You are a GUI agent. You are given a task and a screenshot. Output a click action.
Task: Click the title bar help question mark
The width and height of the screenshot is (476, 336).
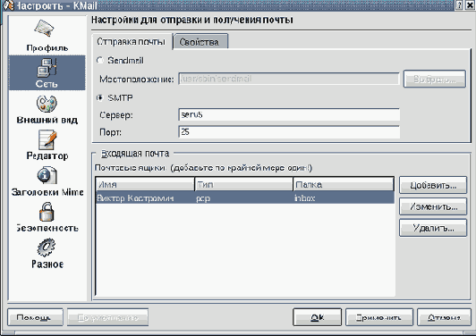click(x=460, y=4)
